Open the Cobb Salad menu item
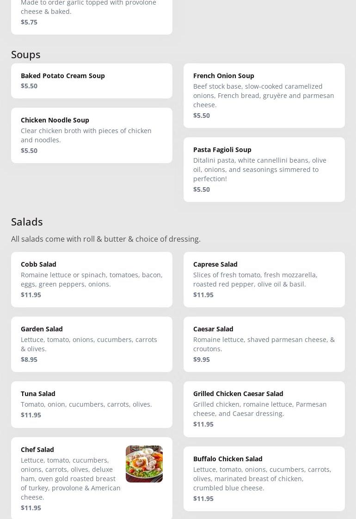Screen dimensions: 356x519 click(x=92, y=280)
